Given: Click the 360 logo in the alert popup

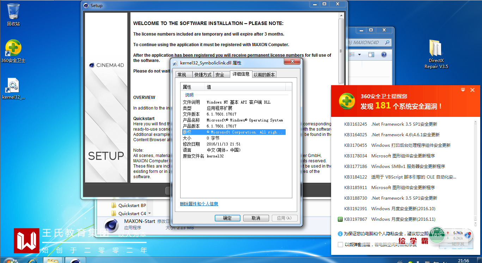Looking at the screenshot, I should [347, 101].
